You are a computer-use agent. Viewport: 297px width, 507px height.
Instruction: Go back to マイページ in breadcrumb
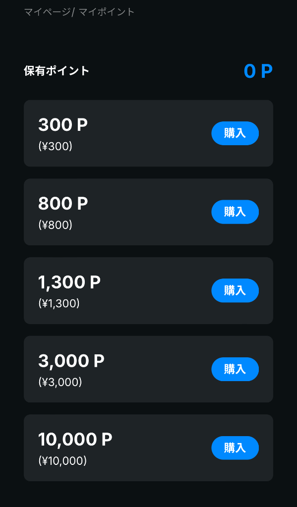point(48,12)
